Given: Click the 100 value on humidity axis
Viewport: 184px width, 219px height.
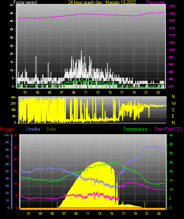Looking at the screenshot, I should click(7, 135).
